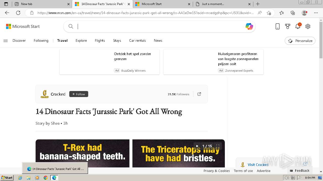Click the Personalize button
This screenshot has width=323, height=181.
point(300,41)
